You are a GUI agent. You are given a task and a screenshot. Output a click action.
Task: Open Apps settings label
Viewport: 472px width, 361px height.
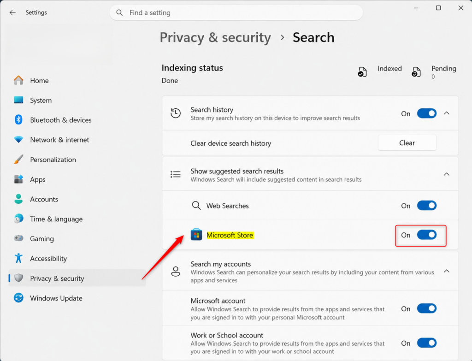(38, 179)
